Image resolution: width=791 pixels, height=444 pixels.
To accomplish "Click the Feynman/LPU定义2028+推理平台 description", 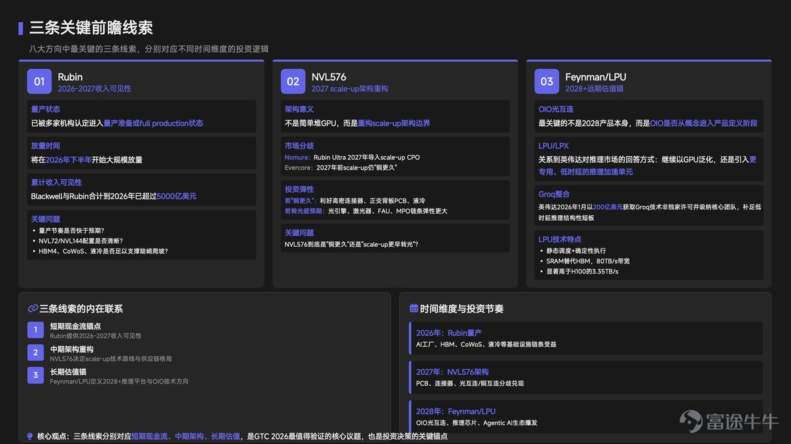I will pos(119,382).
